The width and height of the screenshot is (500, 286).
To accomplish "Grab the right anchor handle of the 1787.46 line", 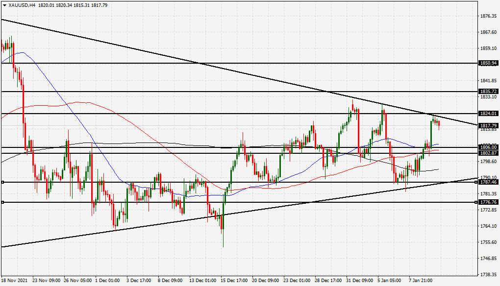I will 476,182.
